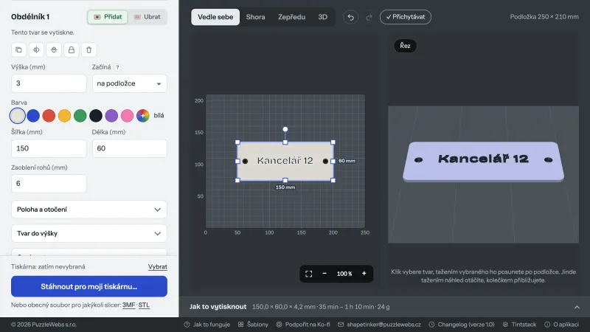Click the undo arrow icon

[351, 17]
